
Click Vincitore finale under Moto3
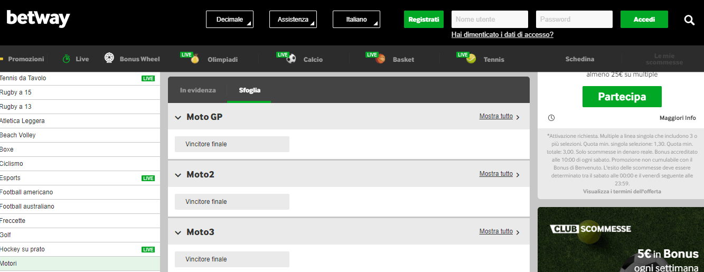click(232, 259)
